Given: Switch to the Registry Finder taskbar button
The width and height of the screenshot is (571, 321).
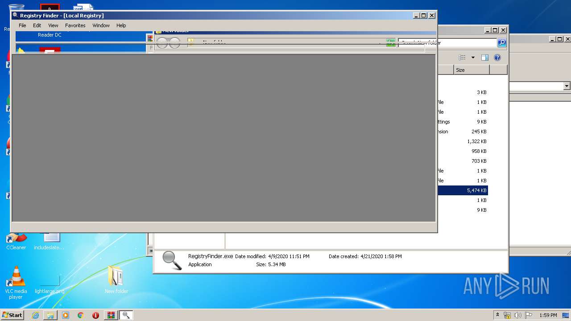Looking at the screenshot, I should coord(126,315).
